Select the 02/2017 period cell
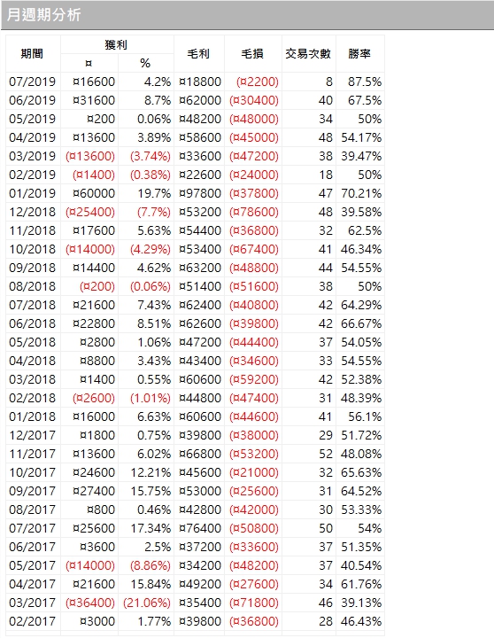Image resolution: width=494 pixels, height=638 pixels. coord(33,621)
